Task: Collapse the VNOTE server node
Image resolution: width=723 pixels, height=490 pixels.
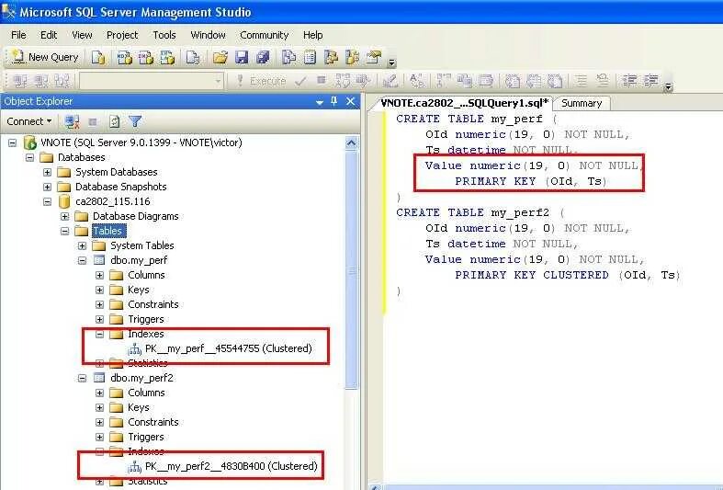Action: (13, 142)
